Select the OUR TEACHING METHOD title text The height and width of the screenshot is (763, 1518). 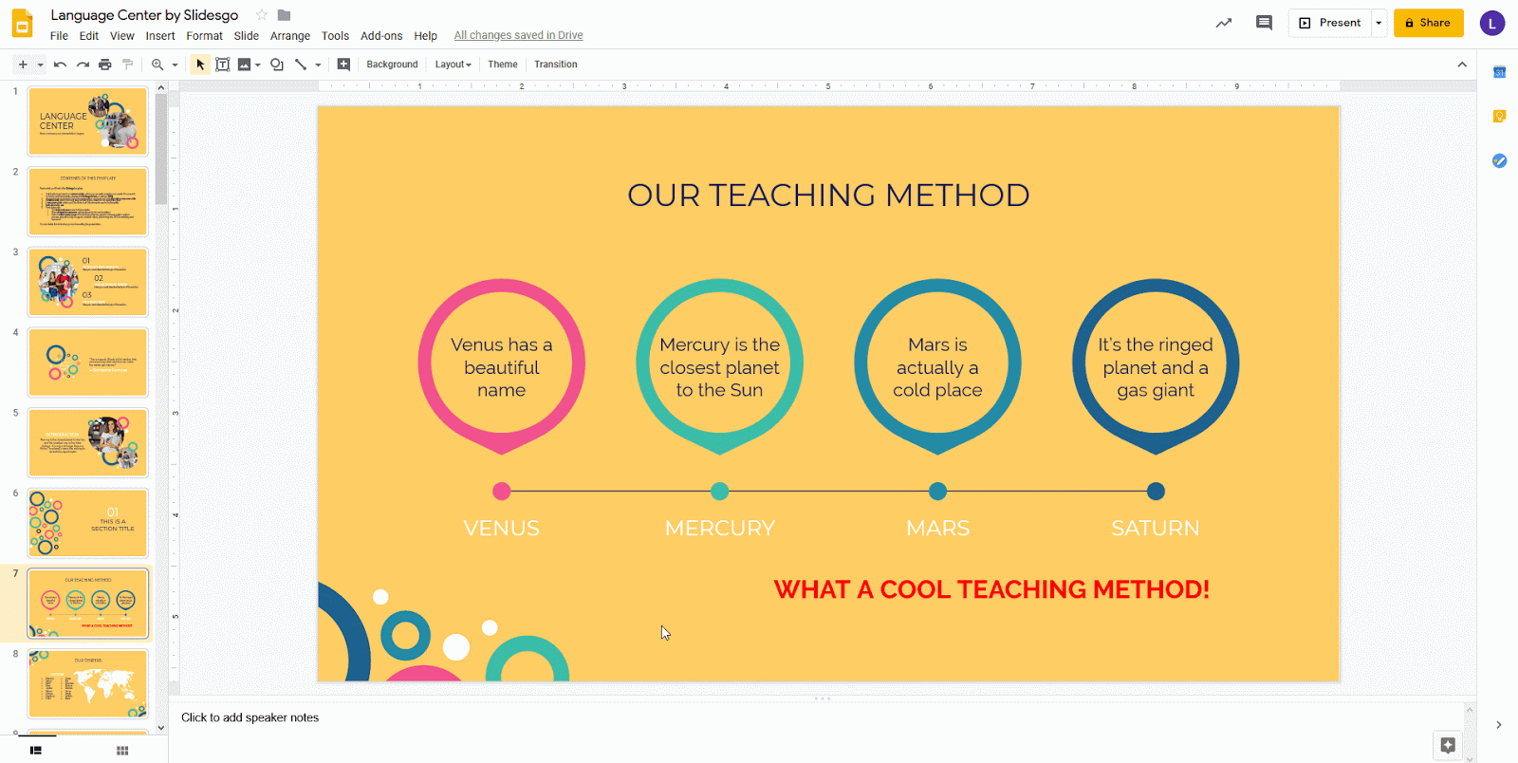828,195
